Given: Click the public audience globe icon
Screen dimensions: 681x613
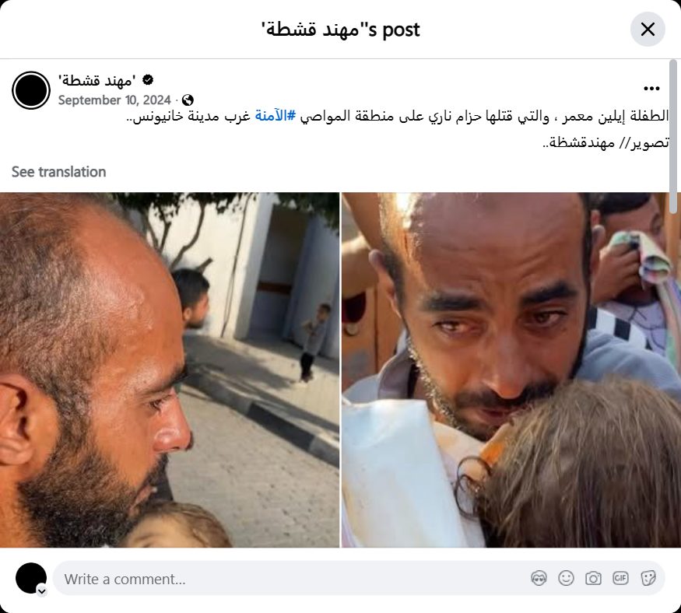Looking at the screenshot, I should (188, 100).
